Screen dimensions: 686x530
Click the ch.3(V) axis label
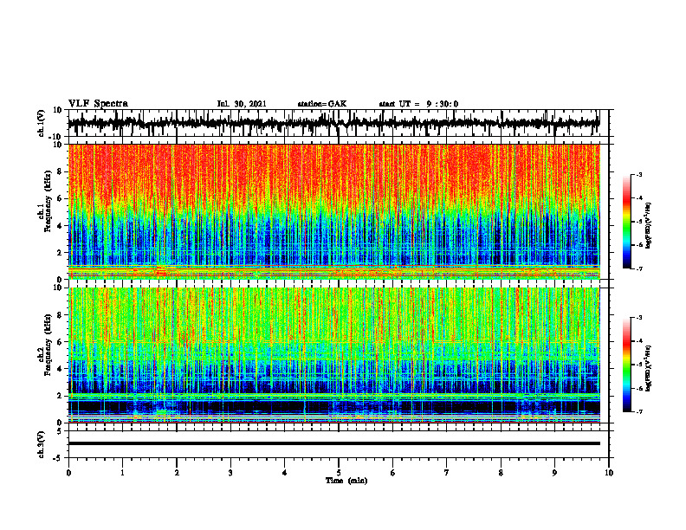click(x=42, y=444)
